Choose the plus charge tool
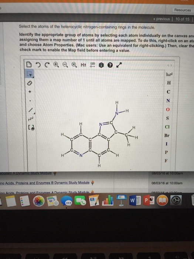 (x=30, y=91)
